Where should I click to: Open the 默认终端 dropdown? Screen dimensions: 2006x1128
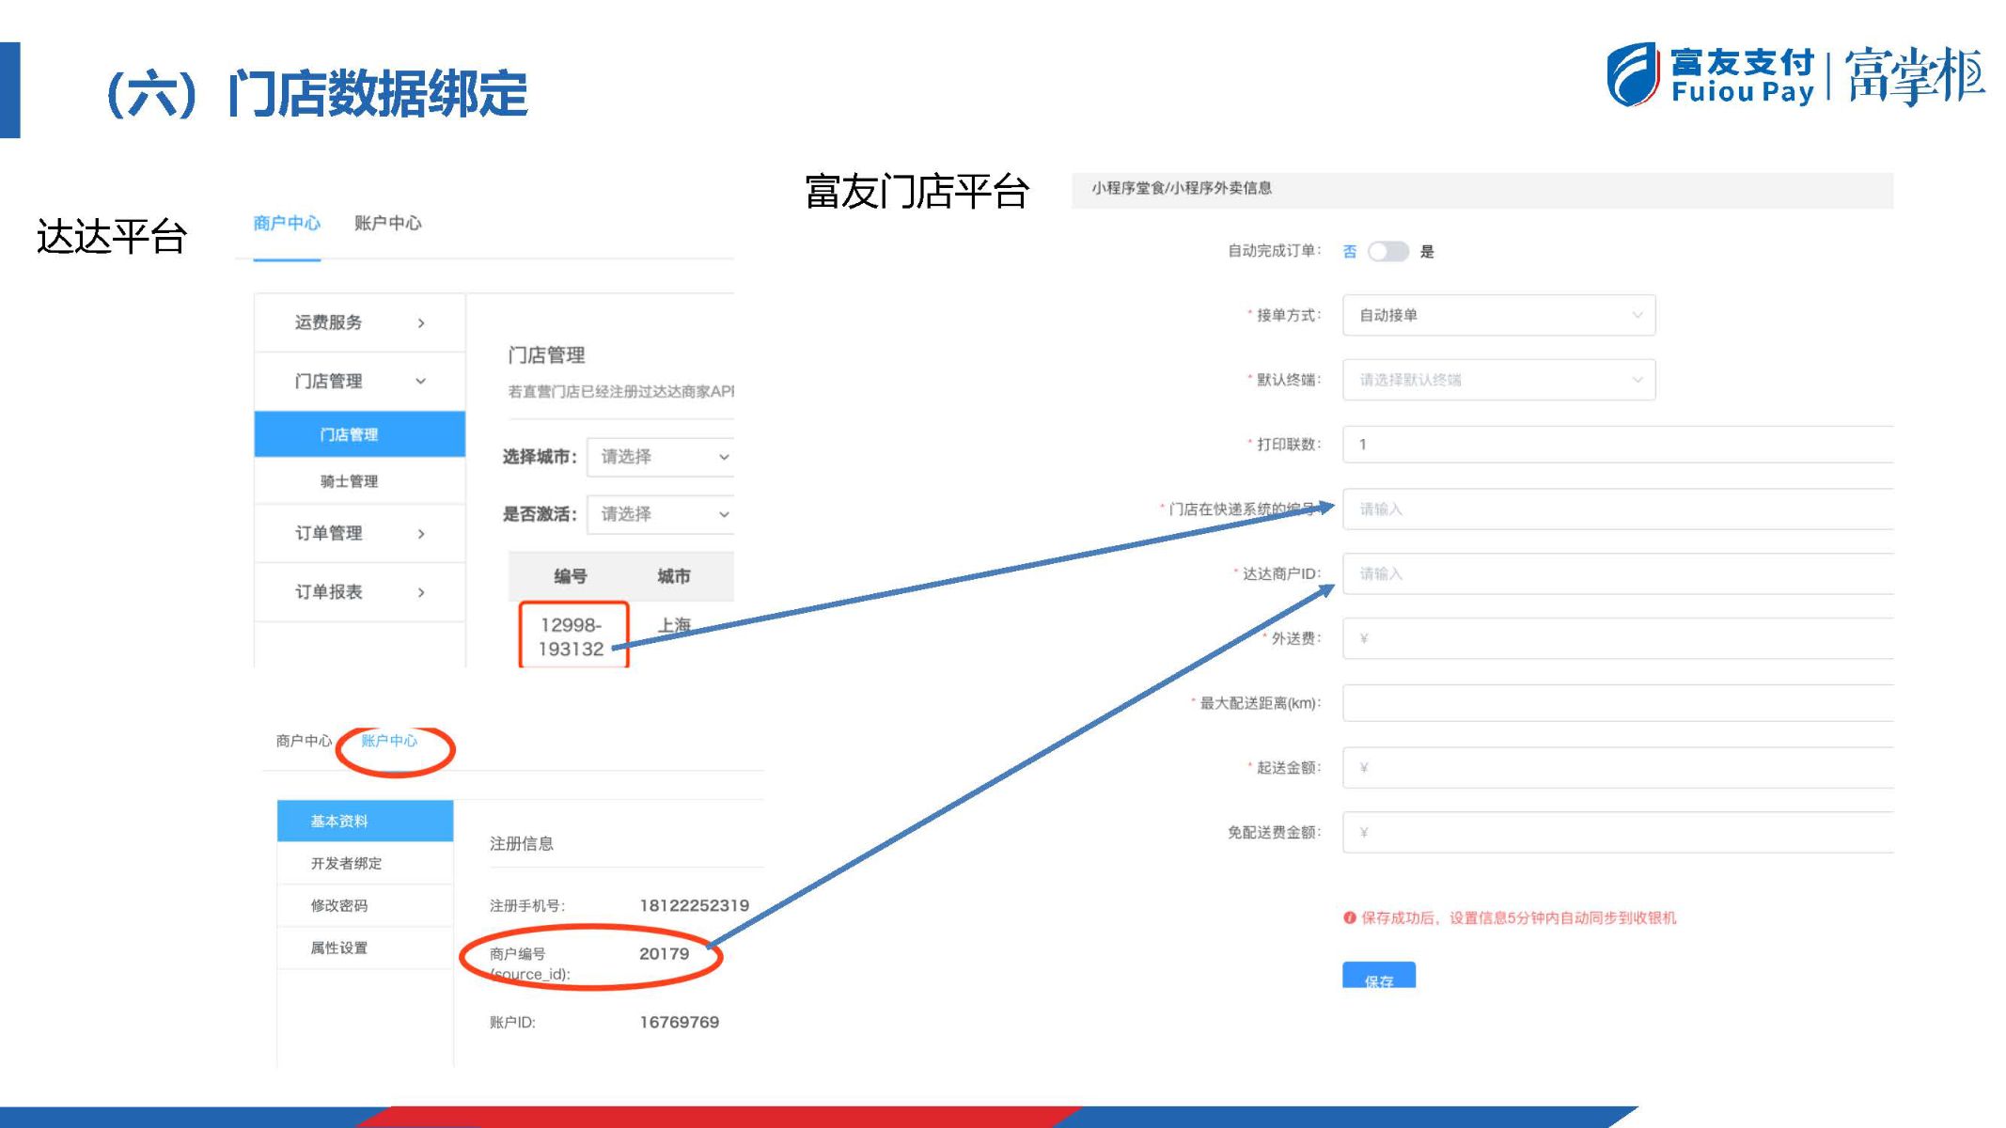1498,380
